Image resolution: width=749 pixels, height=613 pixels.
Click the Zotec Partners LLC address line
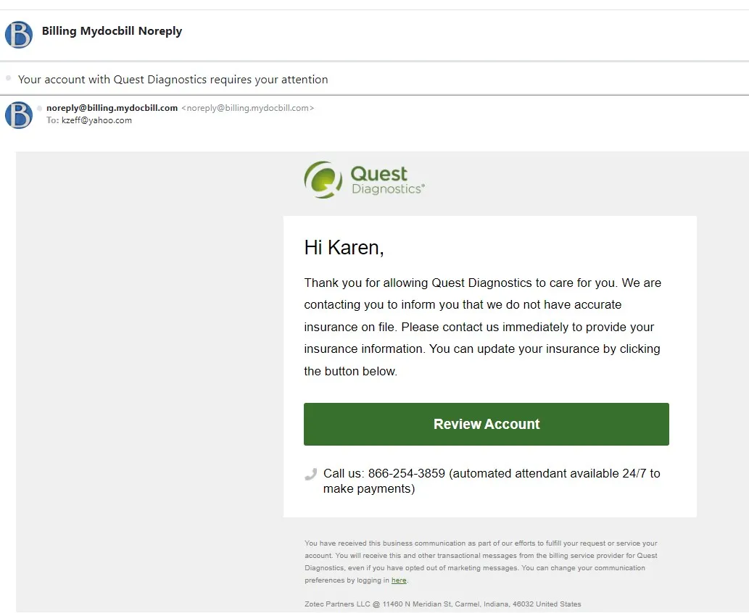(442, 604)
